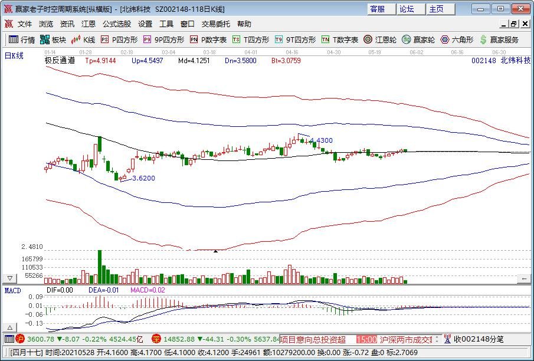
Task: Open the 工具 menu
Action: [x=166, y=24]
